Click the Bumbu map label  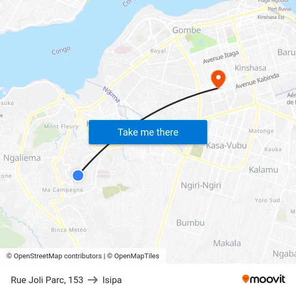(191, 223)
